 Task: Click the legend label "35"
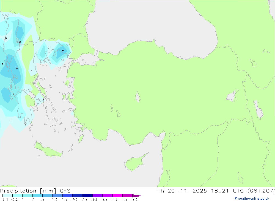[x=104, y=199]
